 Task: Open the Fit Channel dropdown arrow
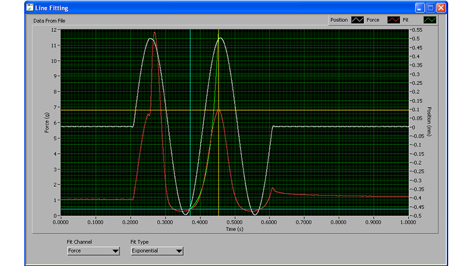[115, 251]
